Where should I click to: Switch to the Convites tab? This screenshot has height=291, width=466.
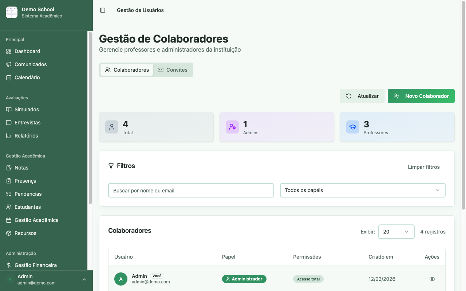tap(173, 70)
